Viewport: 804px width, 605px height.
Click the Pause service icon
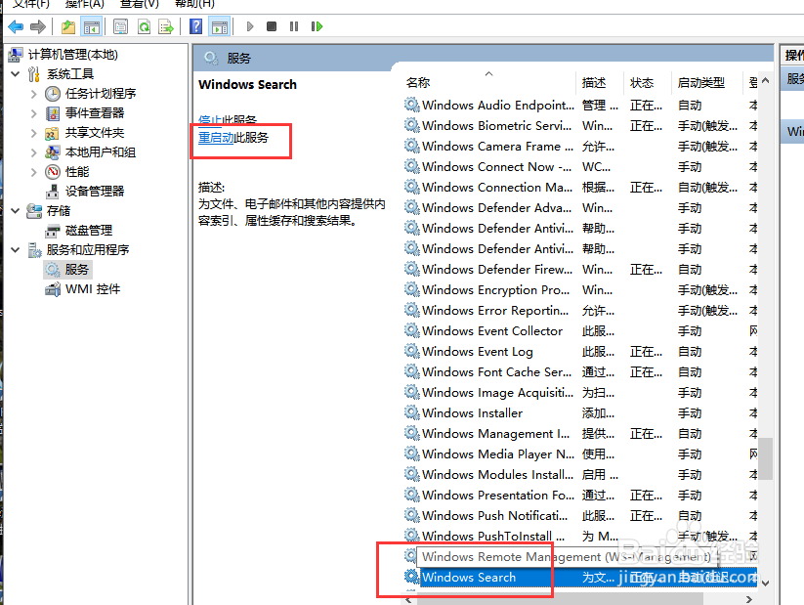coord(294,26)
